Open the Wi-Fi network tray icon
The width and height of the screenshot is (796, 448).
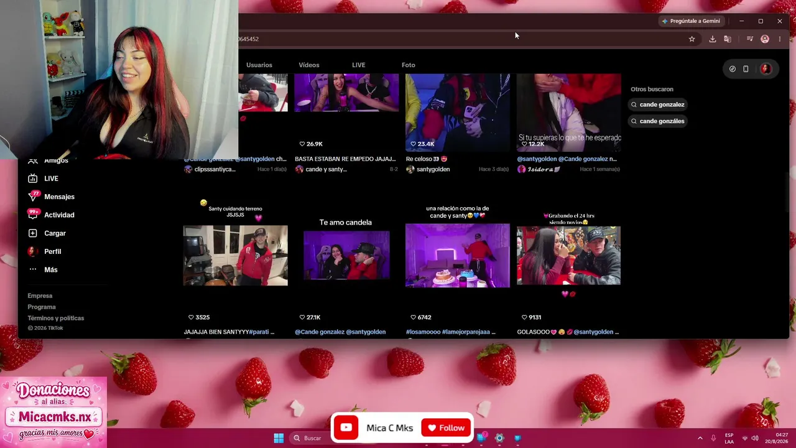click(x=744, y=438)
